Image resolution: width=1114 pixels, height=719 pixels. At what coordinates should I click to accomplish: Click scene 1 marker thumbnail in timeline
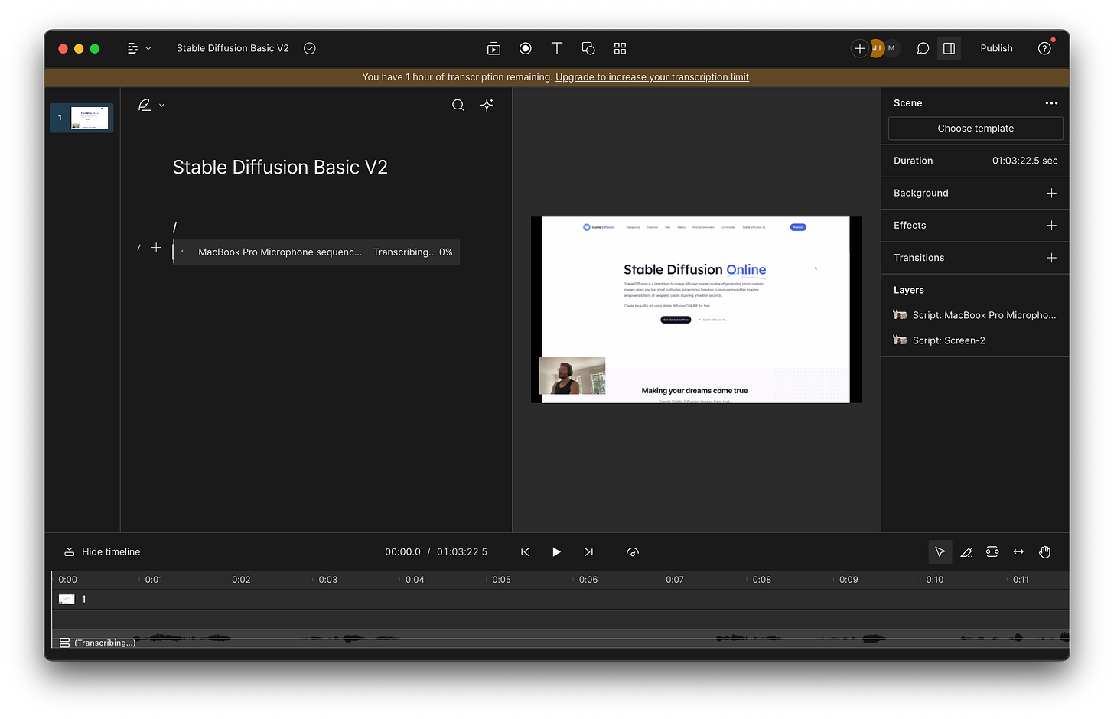pos(67,600)
